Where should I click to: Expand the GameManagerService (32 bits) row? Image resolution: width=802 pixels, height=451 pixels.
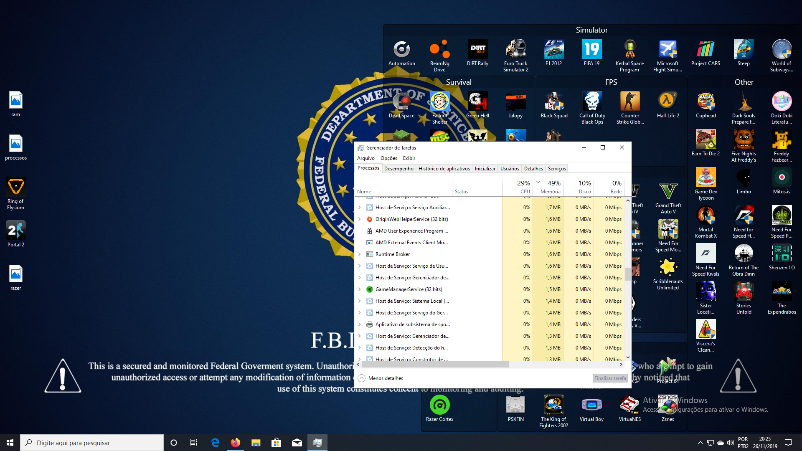359,289
